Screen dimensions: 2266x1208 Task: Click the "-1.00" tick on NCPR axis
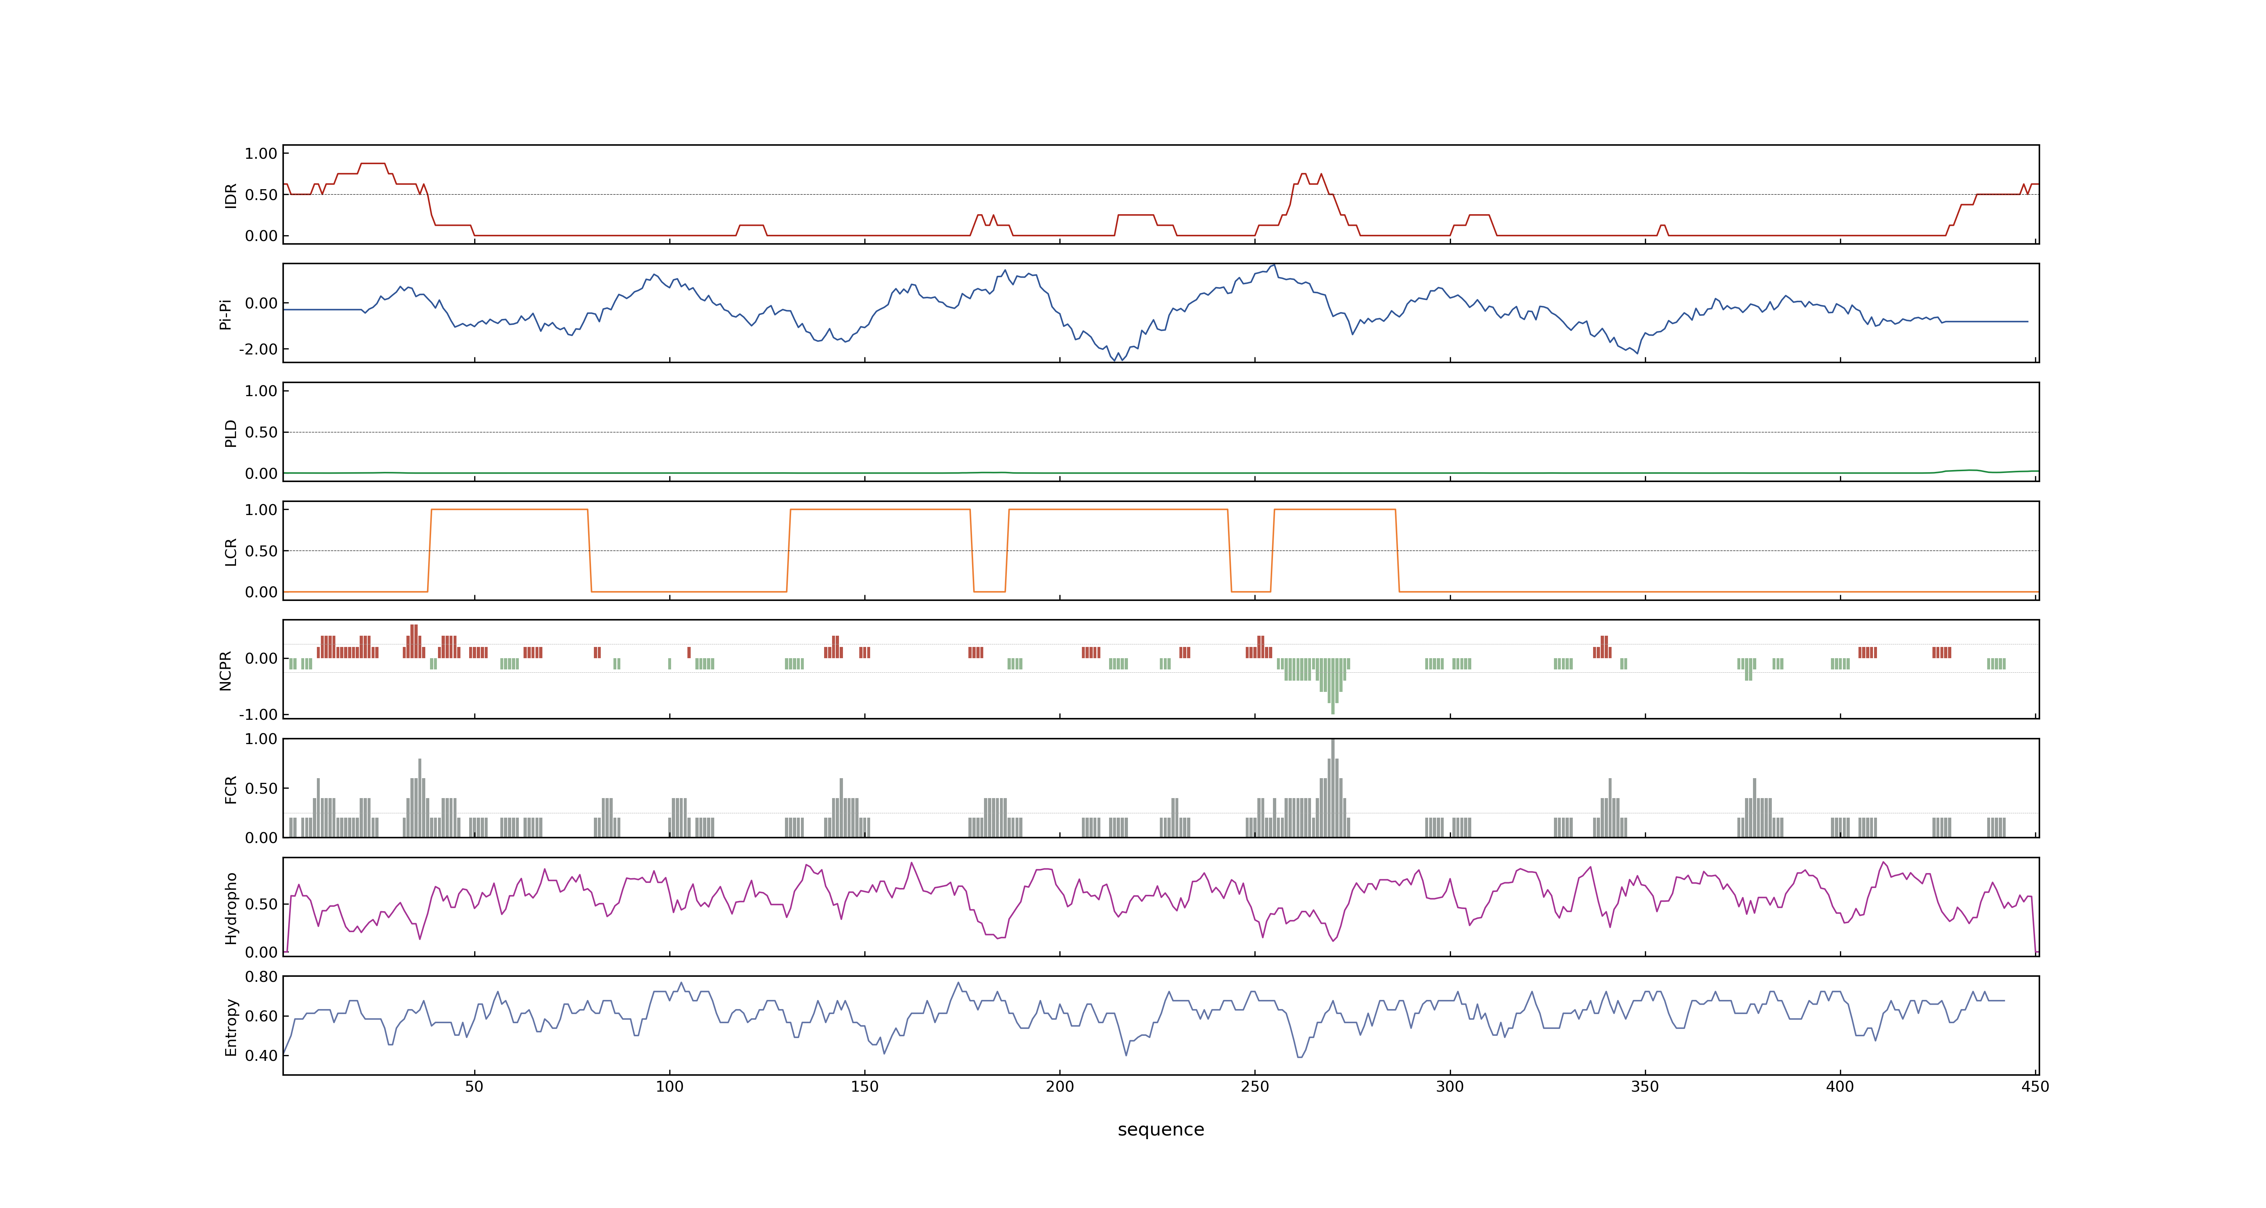pyautogui.click(x=258, y=715)
